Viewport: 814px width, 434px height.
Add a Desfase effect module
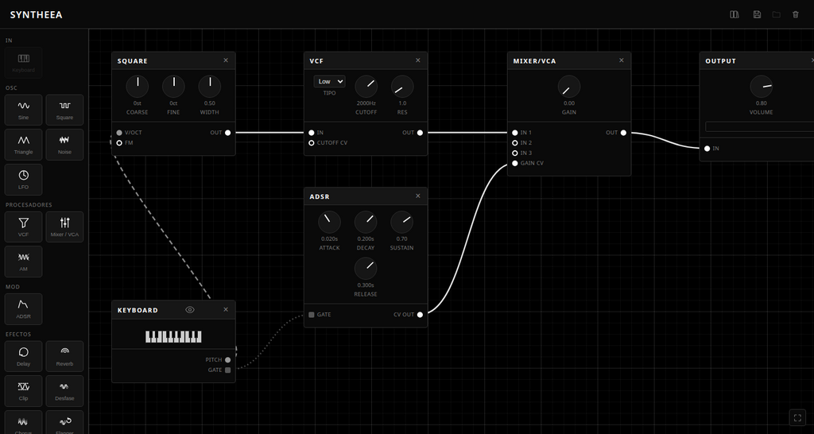64,391
